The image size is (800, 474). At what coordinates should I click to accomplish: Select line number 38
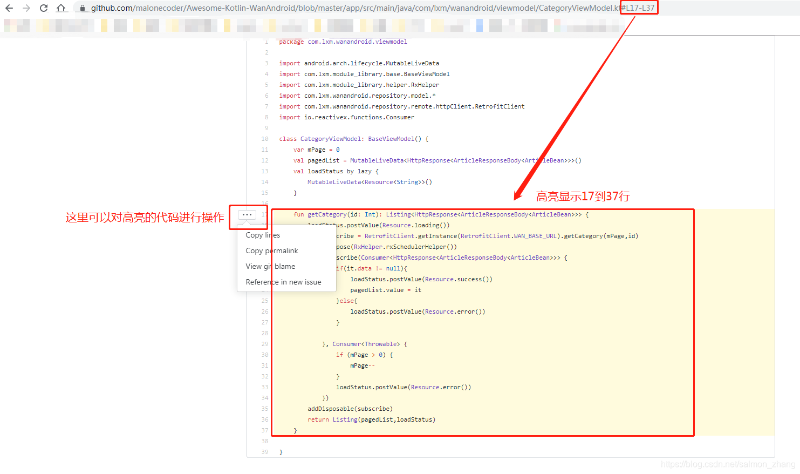point(265,441)
